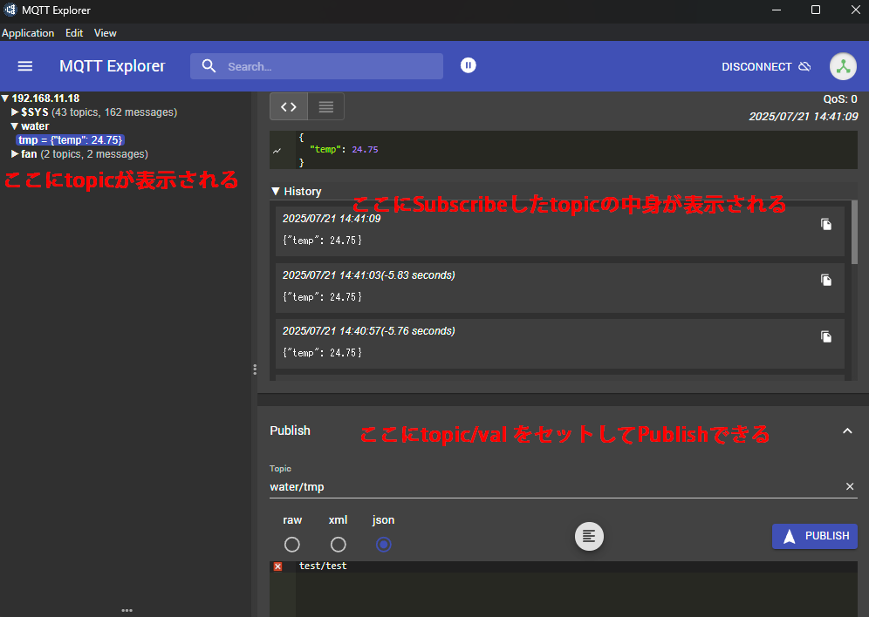Click the PUBLISH button

coord(815,536)
